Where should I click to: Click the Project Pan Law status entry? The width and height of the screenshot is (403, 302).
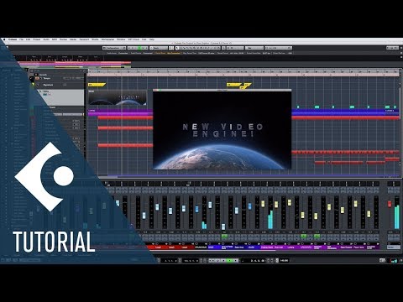(x=283, y=53)
